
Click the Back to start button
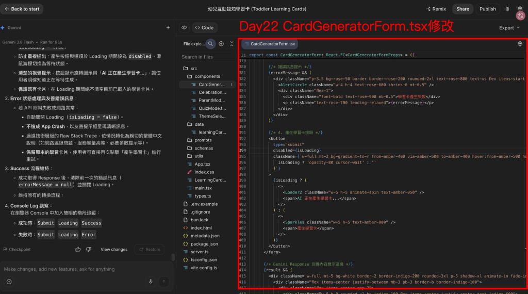pos(22,9)
